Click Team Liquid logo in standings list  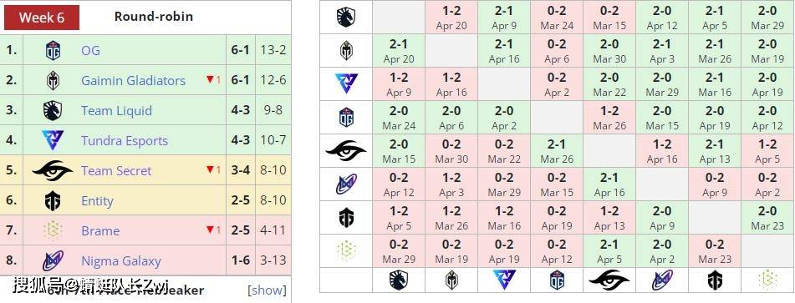click(x=53, y=110)
